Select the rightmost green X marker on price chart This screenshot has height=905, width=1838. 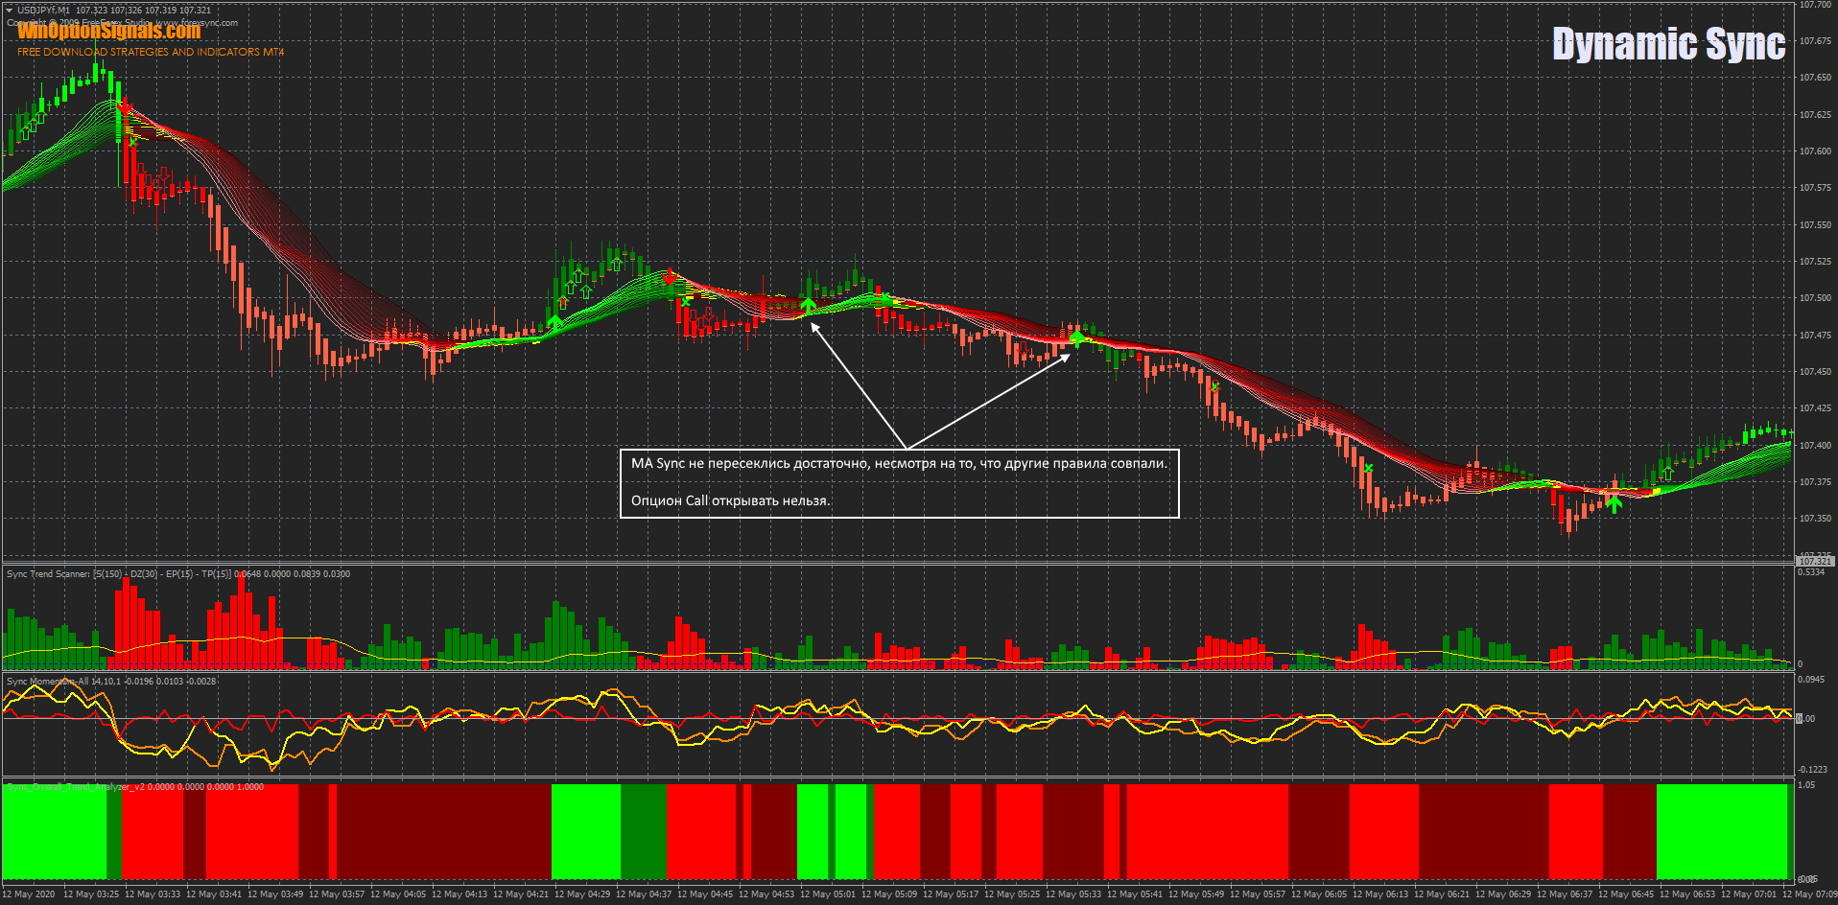tap(1369, 468)
